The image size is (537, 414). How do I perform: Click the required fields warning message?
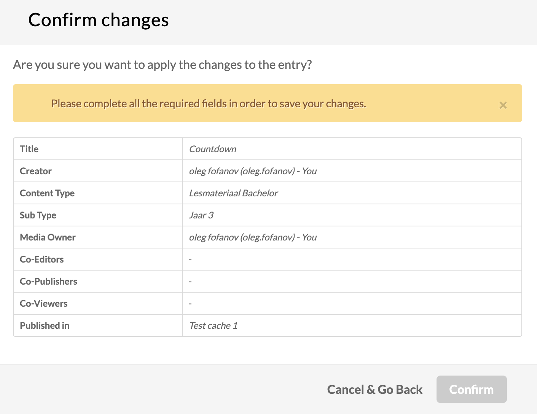click(209, 104)
